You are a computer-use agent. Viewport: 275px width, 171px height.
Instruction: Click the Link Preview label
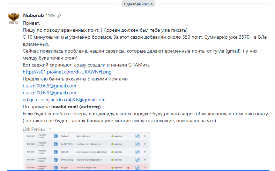pos(34,129)
